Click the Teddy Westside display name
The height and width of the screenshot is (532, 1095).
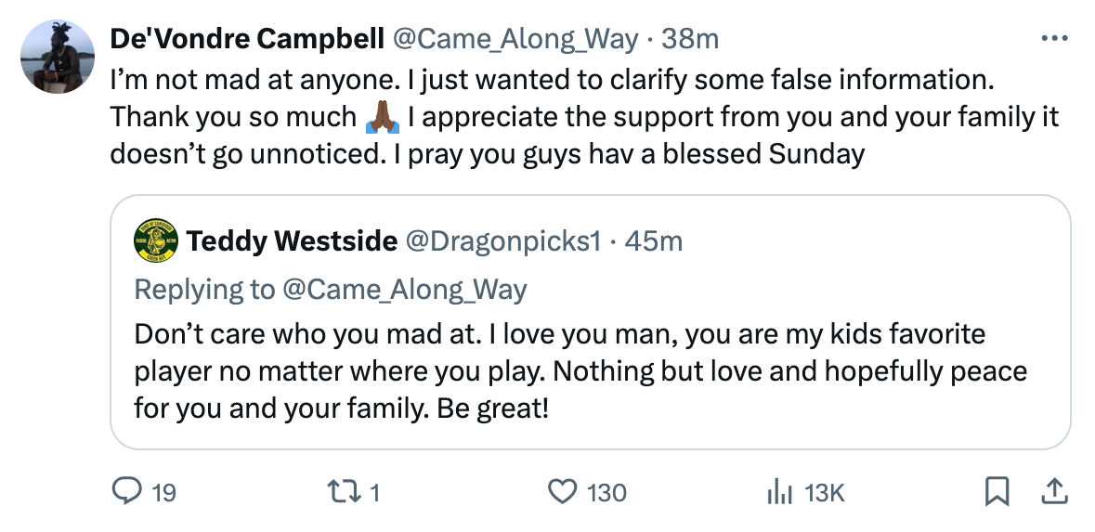click(292, 241)
